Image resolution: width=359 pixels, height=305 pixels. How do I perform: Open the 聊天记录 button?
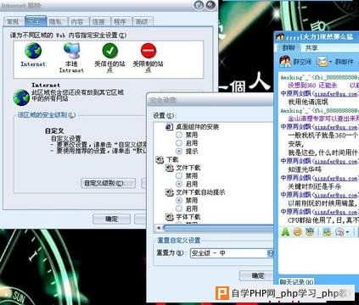click(x=296, y=281)
